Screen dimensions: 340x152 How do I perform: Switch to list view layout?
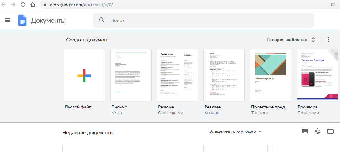(304, 131)
